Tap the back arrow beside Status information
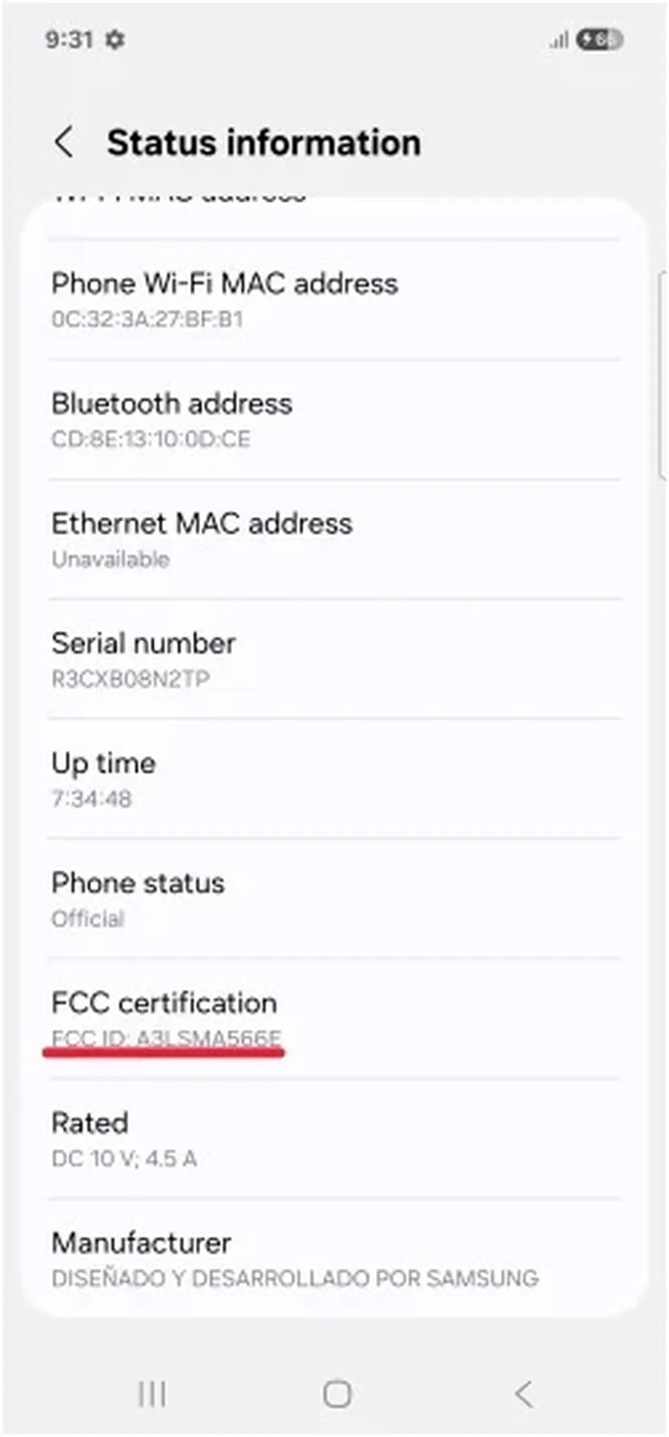The image size is (669, 1437). 64,143
